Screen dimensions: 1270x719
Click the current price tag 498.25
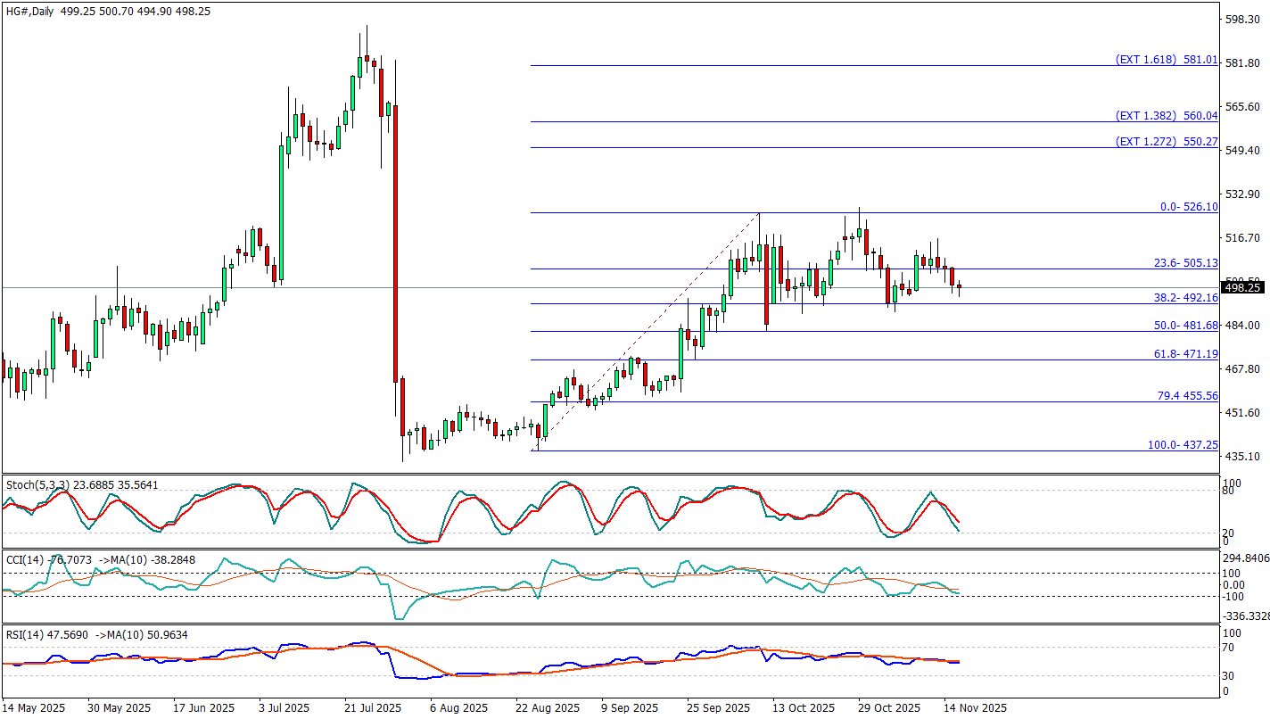1243,287
